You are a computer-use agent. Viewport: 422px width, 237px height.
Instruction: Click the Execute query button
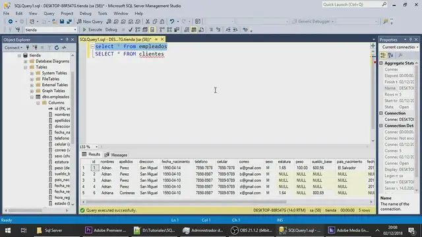tap(92, 30)
